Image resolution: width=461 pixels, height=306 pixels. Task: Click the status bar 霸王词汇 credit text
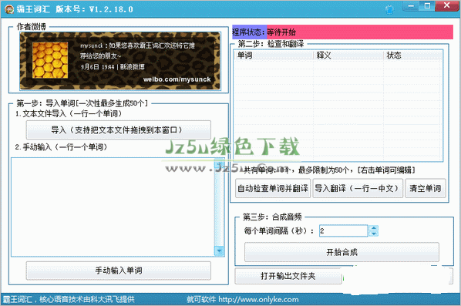[x=69, y=300]
